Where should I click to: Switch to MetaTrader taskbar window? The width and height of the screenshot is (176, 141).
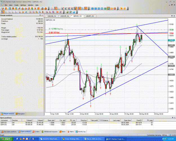click(x=50, y=139)
